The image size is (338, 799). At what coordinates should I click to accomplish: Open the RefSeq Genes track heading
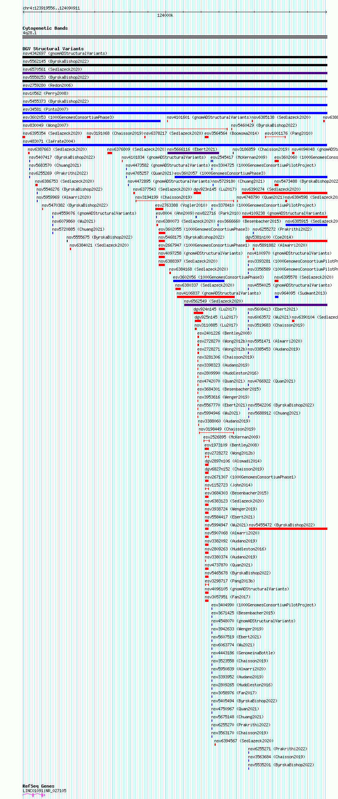point(38,786)
